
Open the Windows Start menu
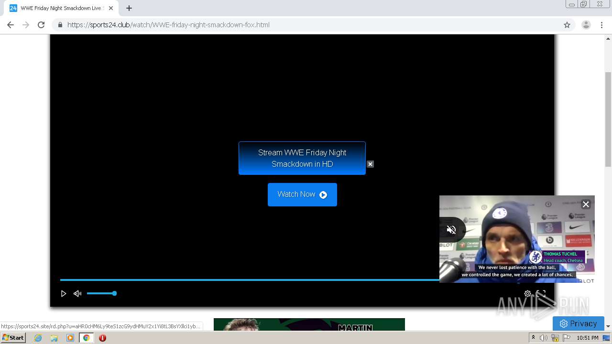13,338
